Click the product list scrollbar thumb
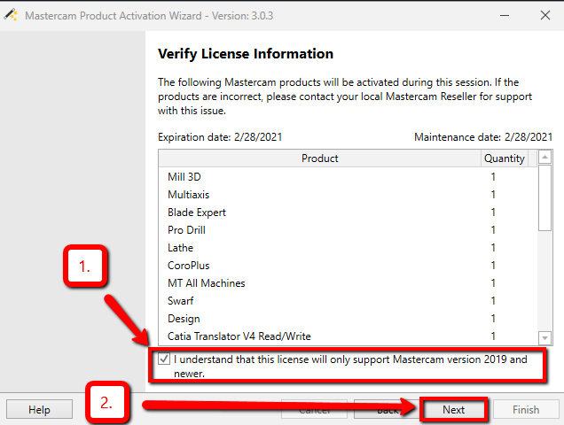 click(544, 198)
